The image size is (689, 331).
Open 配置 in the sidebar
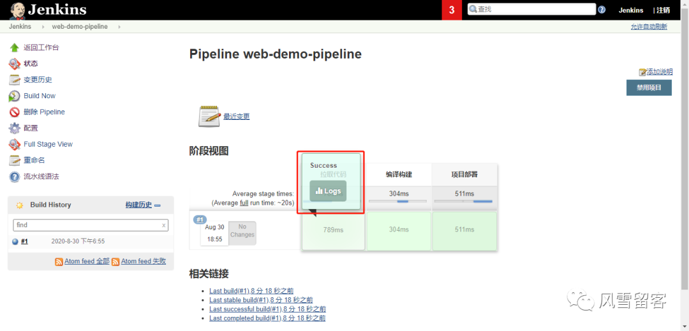[x=31, y=128]
